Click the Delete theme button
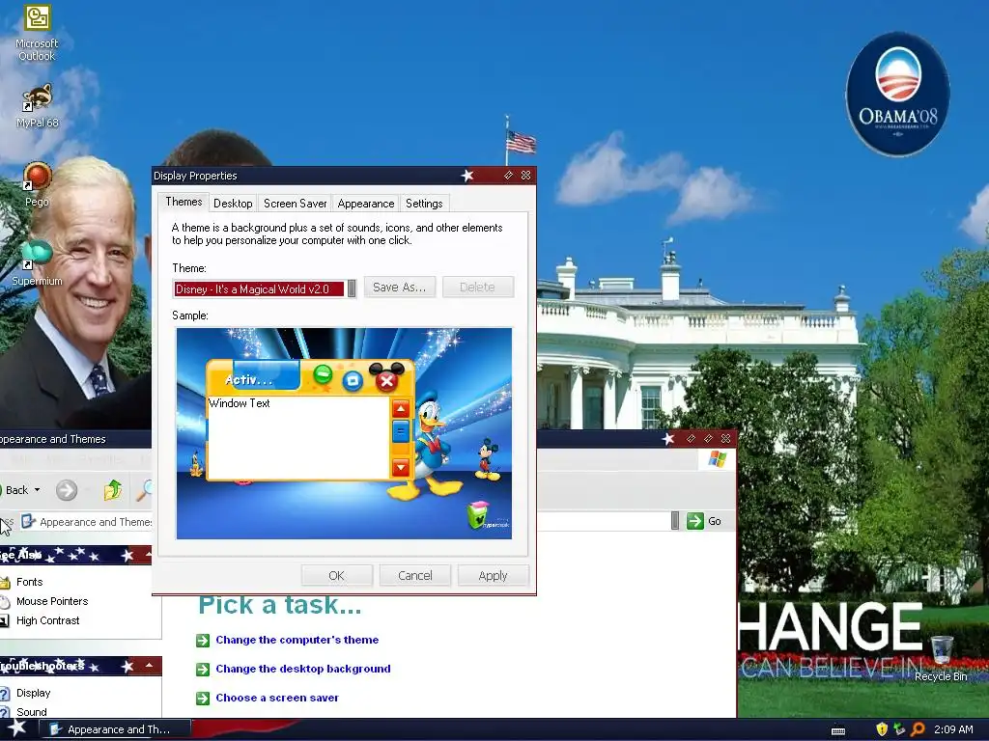Image resolution: width=989 pixels, height=741 pixels. [x=477, y=288]
